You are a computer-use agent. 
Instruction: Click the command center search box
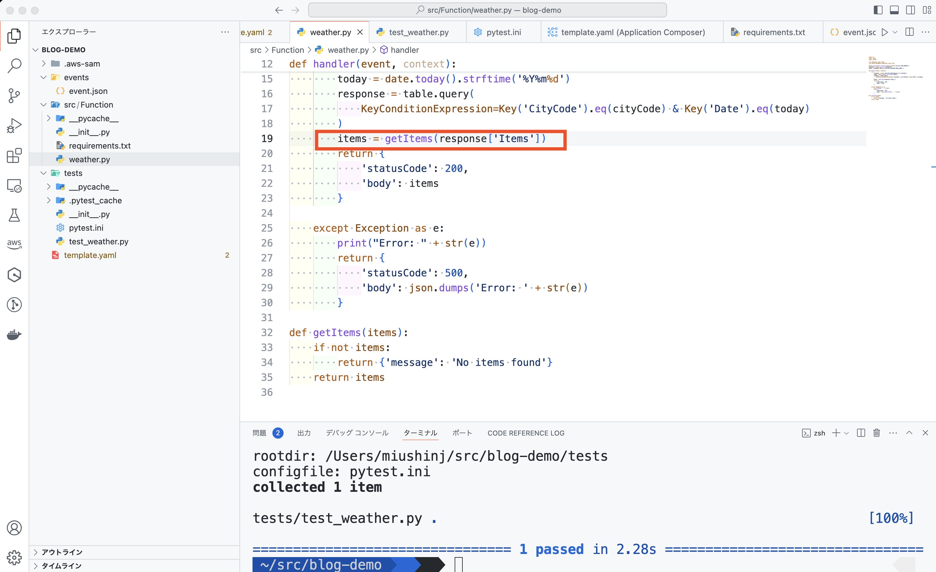(x=487, y=10)
